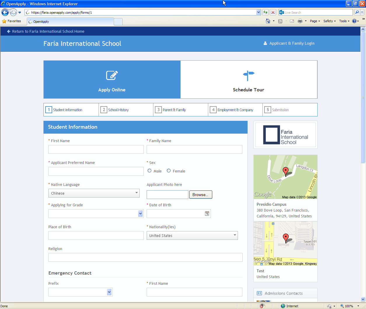Click the Presidio Campus map thumbnail
The image size is (366, 309).
[286, 177]
